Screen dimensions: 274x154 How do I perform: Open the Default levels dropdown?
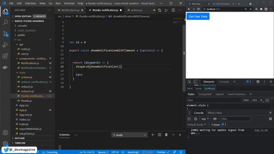197,124
